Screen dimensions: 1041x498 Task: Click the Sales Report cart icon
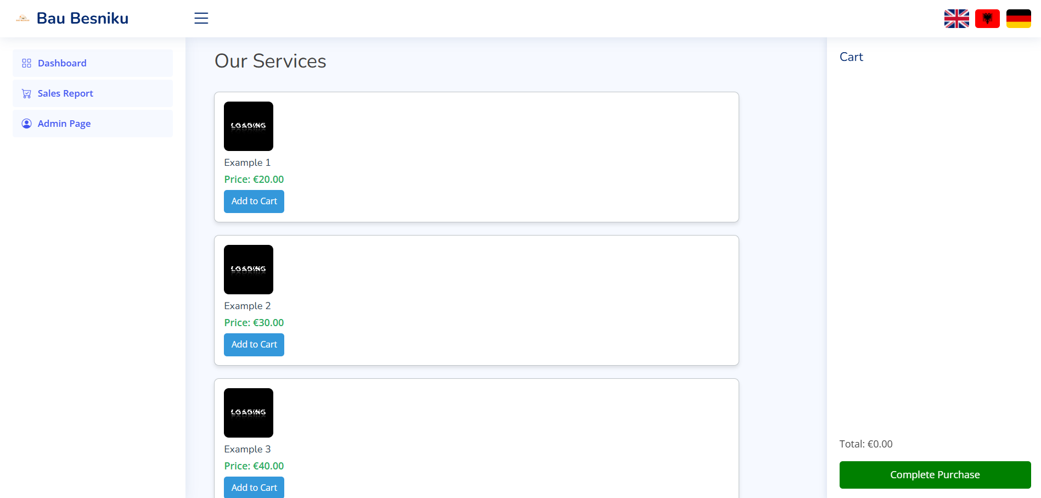point(26,93)
